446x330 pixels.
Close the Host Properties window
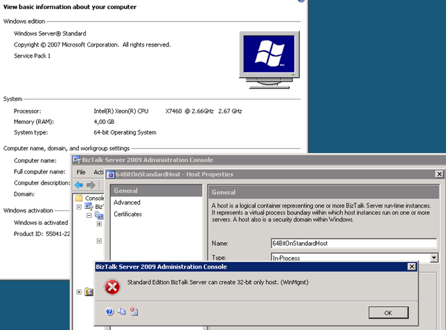pyautogui.click(x=438, y=173)
